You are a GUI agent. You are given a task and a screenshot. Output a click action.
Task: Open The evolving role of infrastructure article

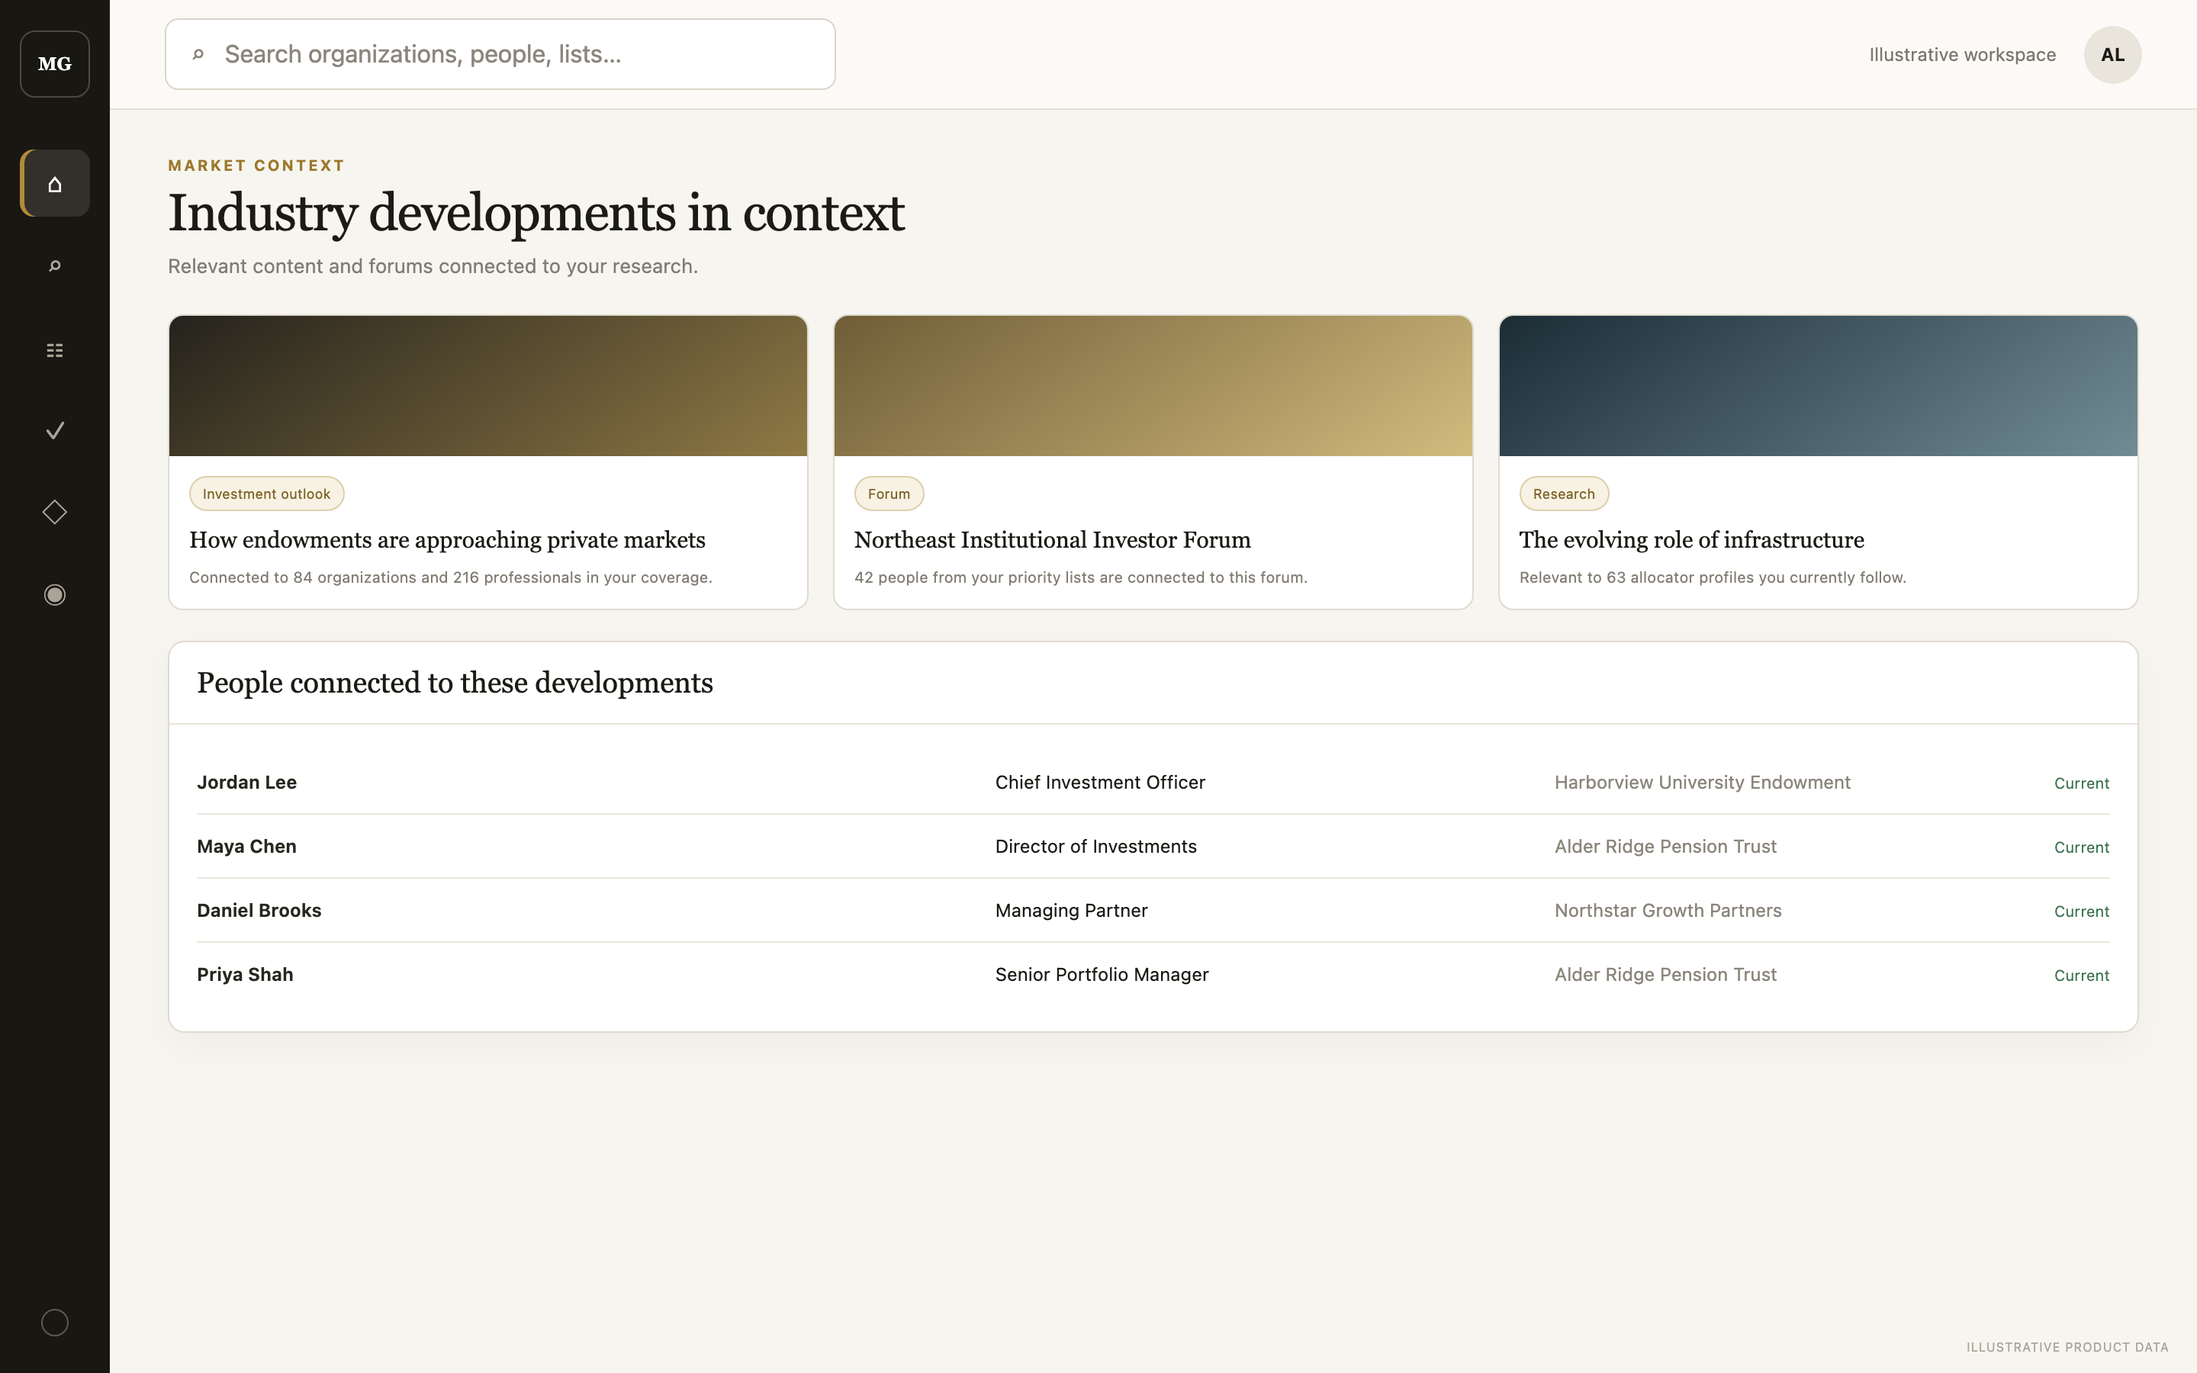pyautogui.click(x=1691, y=540)
